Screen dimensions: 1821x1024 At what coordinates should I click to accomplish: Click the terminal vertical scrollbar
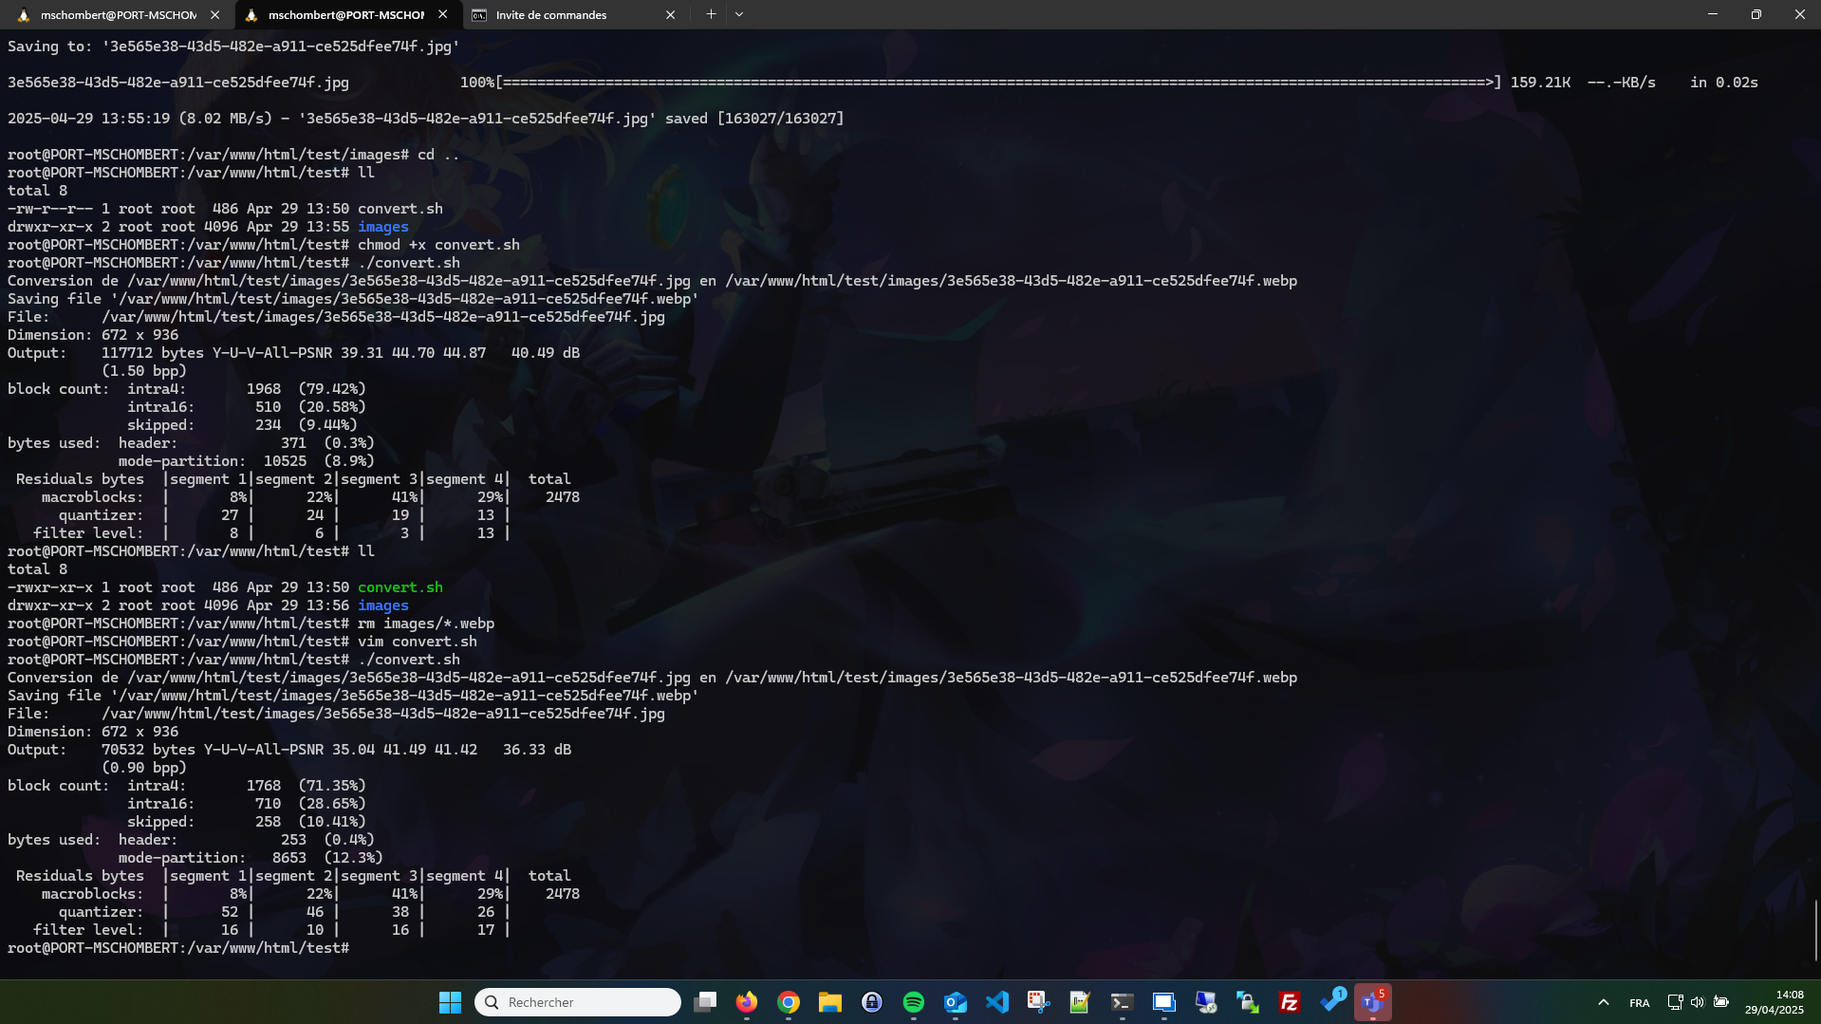pyautogui.click(x=1815, y=930)
